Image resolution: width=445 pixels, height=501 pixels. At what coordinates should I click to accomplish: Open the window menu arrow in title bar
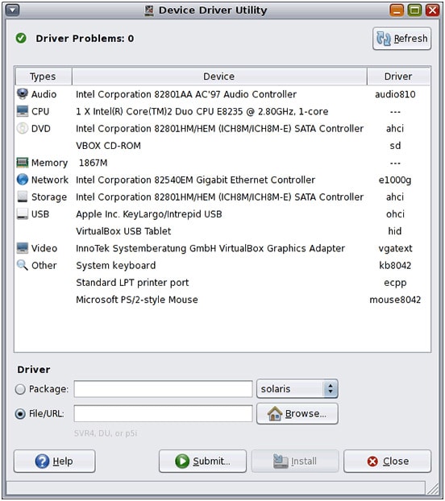pos(12,10)
